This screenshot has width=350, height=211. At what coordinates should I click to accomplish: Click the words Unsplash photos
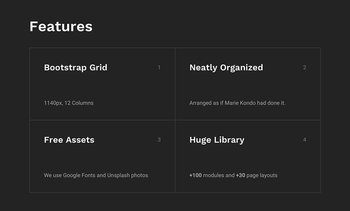point(127,175)
